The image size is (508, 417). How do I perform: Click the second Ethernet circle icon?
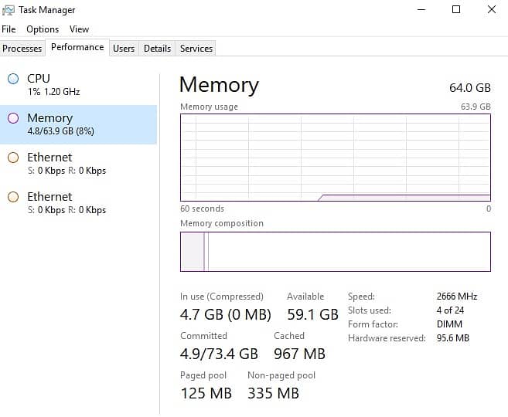tap(13, 197)
